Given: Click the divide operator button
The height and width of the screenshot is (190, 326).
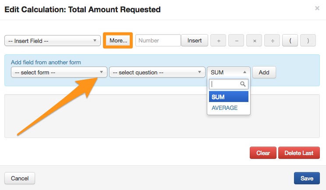Looking at the screenshot, I should [x=272, y=41].
